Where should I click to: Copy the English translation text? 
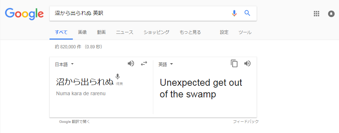(x=234, y=64)
